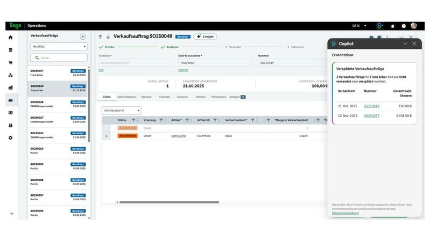Switch to the Notizen tab

point(200,97)
